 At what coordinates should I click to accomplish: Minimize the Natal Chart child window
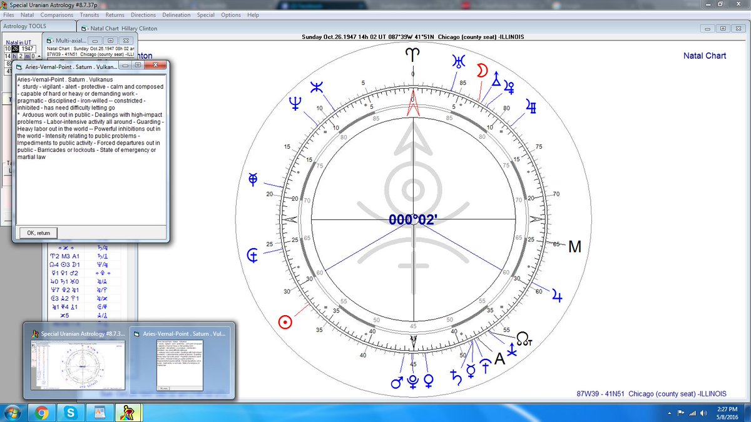pos(708,28)
